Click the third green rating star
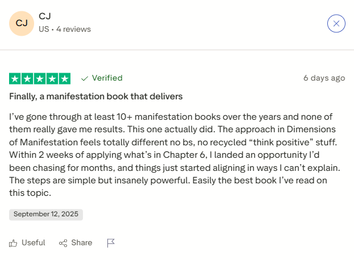Image resolution: width=354 pixels, height=260 pixels. (x=40, y=78)
